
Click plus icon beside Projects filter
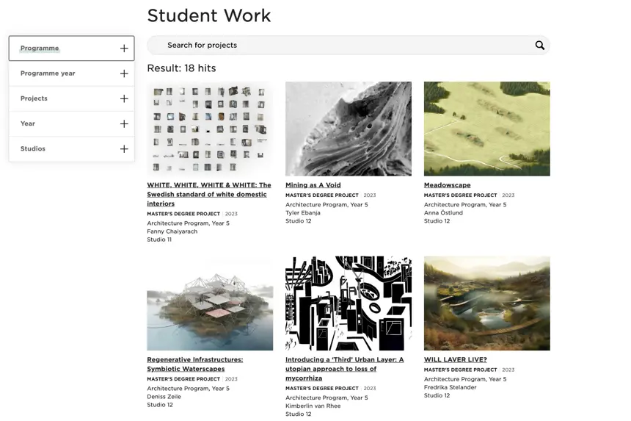point(124,98)
